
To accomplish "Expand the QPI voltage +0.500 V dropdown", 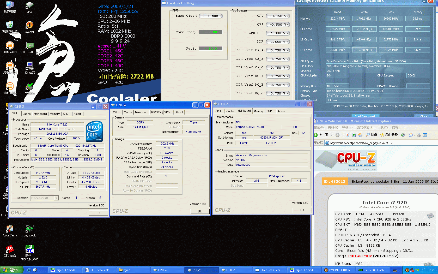I will (288, 25).
